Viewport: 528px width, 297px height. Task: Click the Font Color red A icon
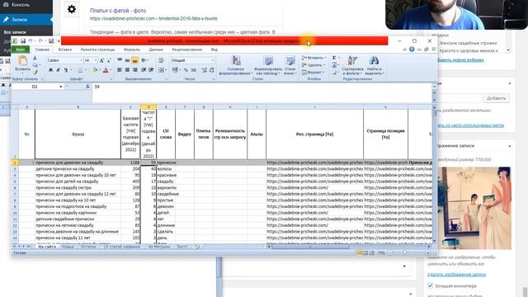click(x=106, y=70)
